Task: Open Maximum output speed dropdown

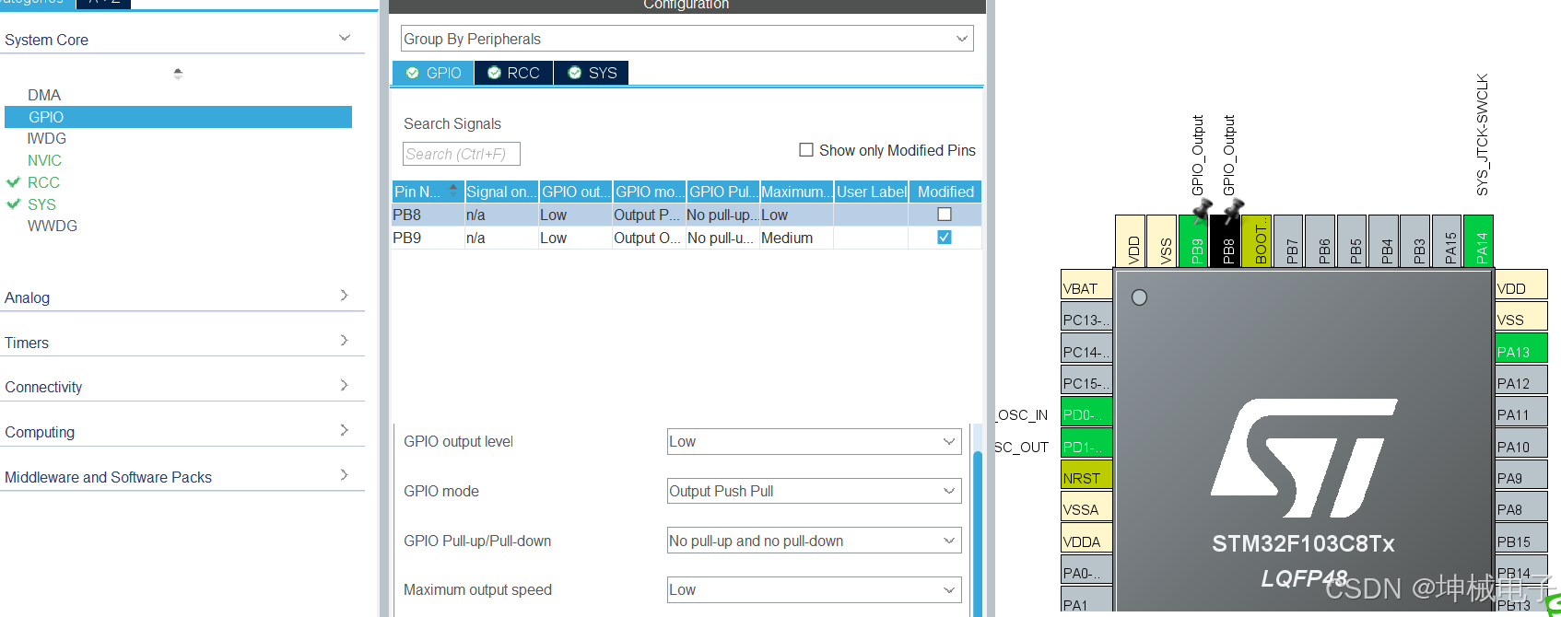Action: 815,589
